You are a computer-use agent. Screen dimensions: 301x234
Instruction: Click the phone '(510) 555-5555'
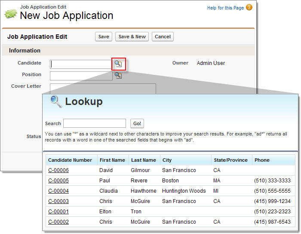pos(272,191)
